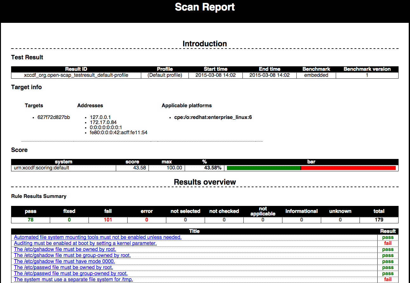Click the 'Introduction' section heading
This screenshot has height=283, width=410.
(205, 44)
